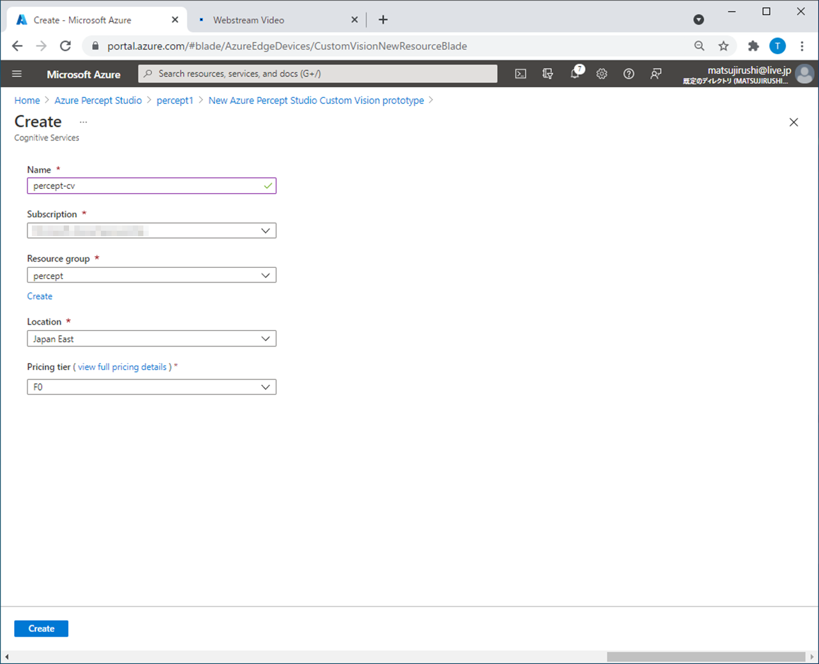The height and width of the screenshot is (664, 819).
Task: Open Cloud Shell icon in Azure header
Action: tap(520, 74)
